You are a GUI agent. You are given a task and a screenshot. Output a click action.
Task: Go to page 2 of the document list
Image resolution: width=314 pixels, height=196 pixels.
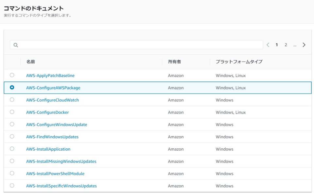(x=286, y=45)
